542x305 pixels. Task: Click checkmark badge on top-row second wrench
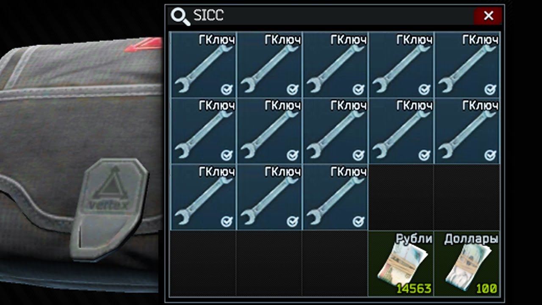coord(293,89)
